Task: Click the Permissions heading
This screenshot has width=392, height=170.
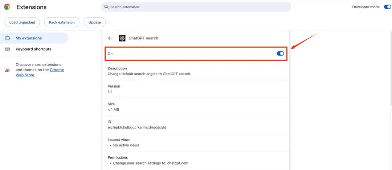Action: pos(118,158)
